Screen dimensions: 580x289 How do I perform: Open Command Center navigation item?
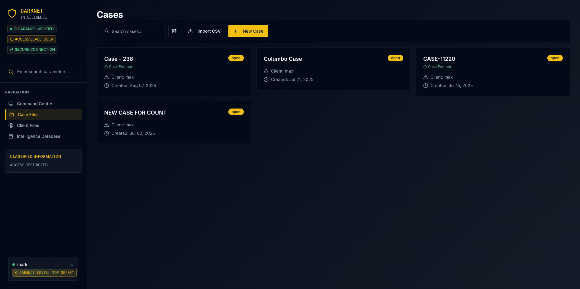coord(43,104)
